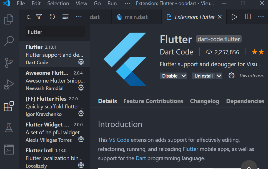Click the Run play icon in editor toolbar
Viewport: 268px width, 169px height.
(x=234, y=17)
